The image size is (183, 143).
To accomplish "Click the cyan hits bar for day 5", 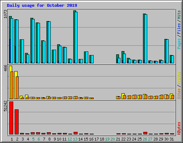I will tap(33, 41).
